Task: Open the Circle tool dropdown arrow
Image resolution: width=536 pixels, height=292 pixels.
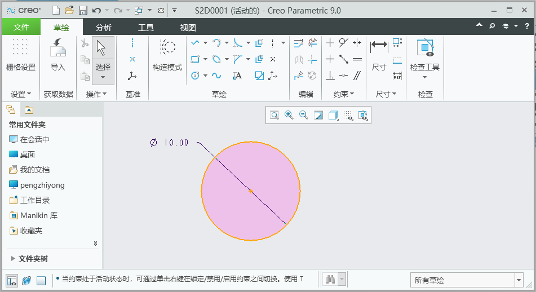Action: (206, 76)
